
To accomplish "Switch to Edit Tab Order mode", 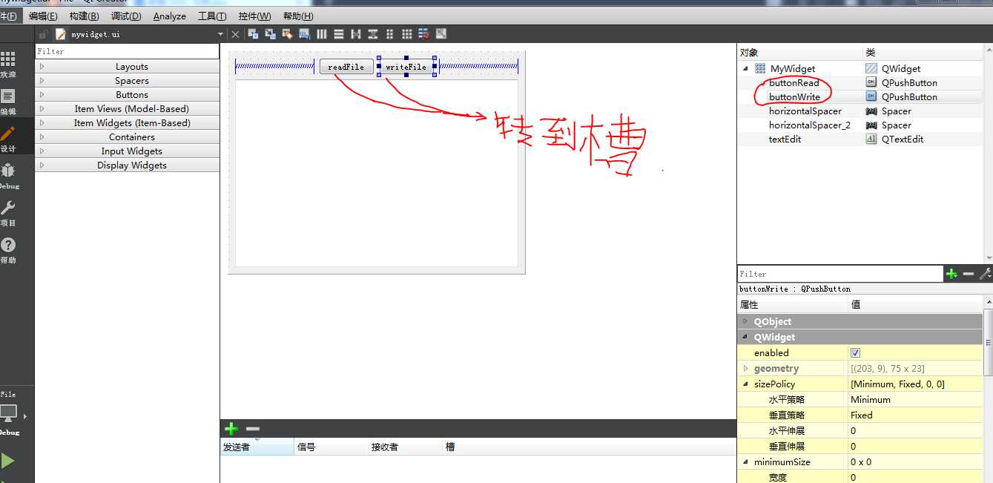I will click(304, 34).
